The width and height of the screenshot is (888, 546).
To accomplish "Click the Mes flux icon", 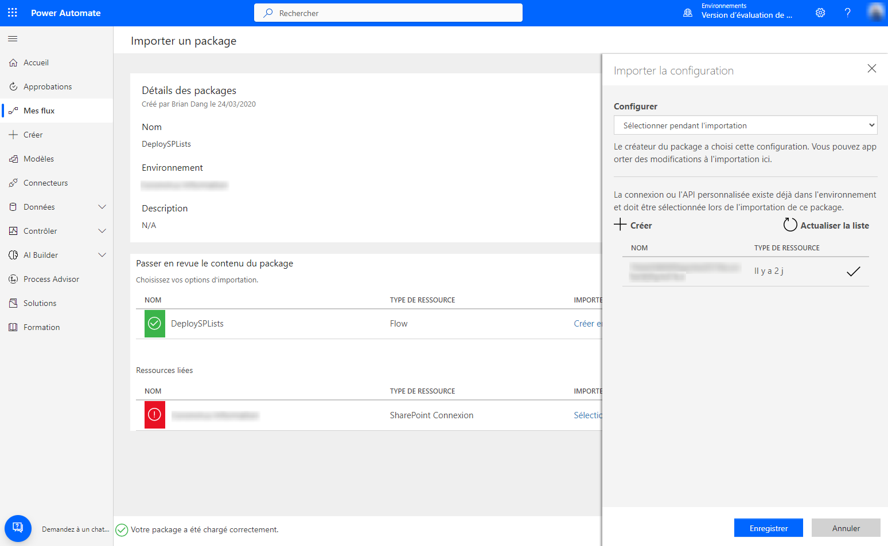I will pos(13,111).
